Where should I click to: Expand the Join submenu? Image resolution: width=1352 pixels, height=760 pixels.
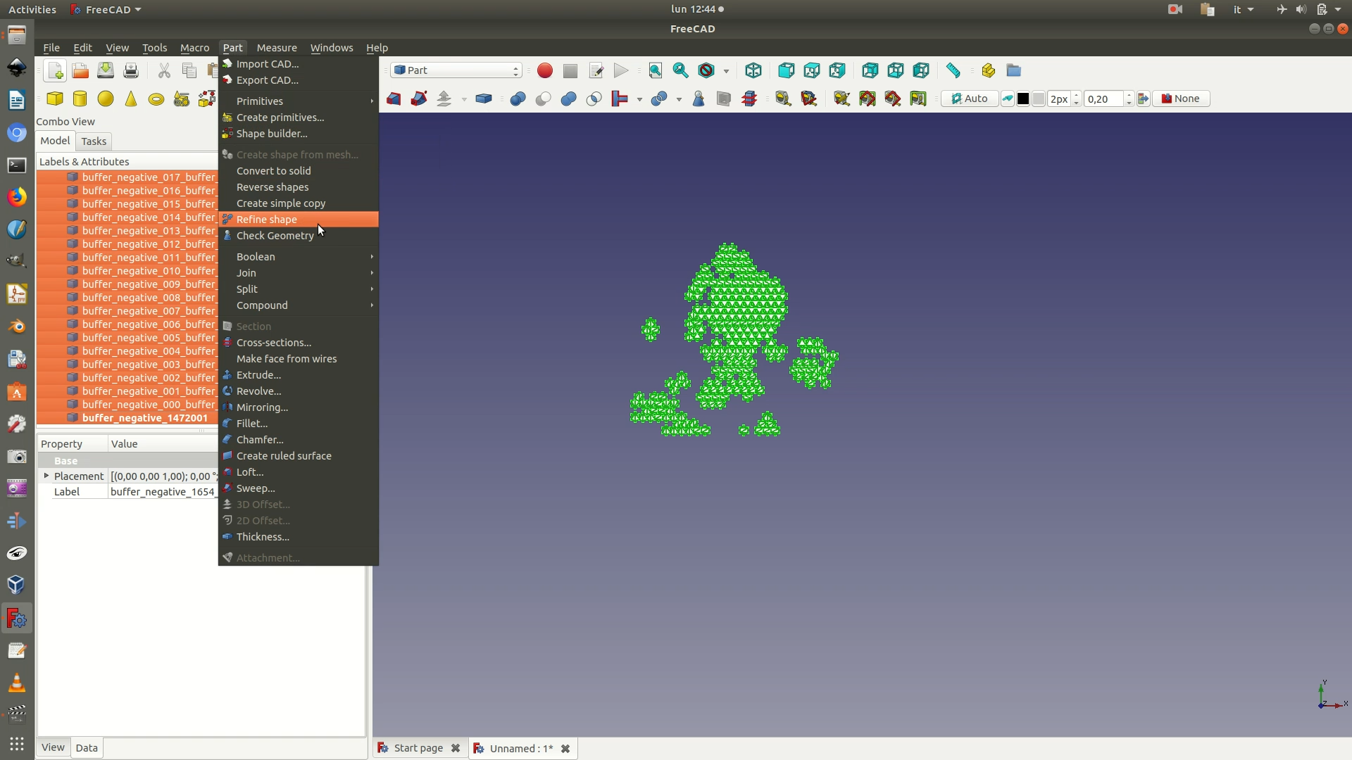[x=299, y=273]
